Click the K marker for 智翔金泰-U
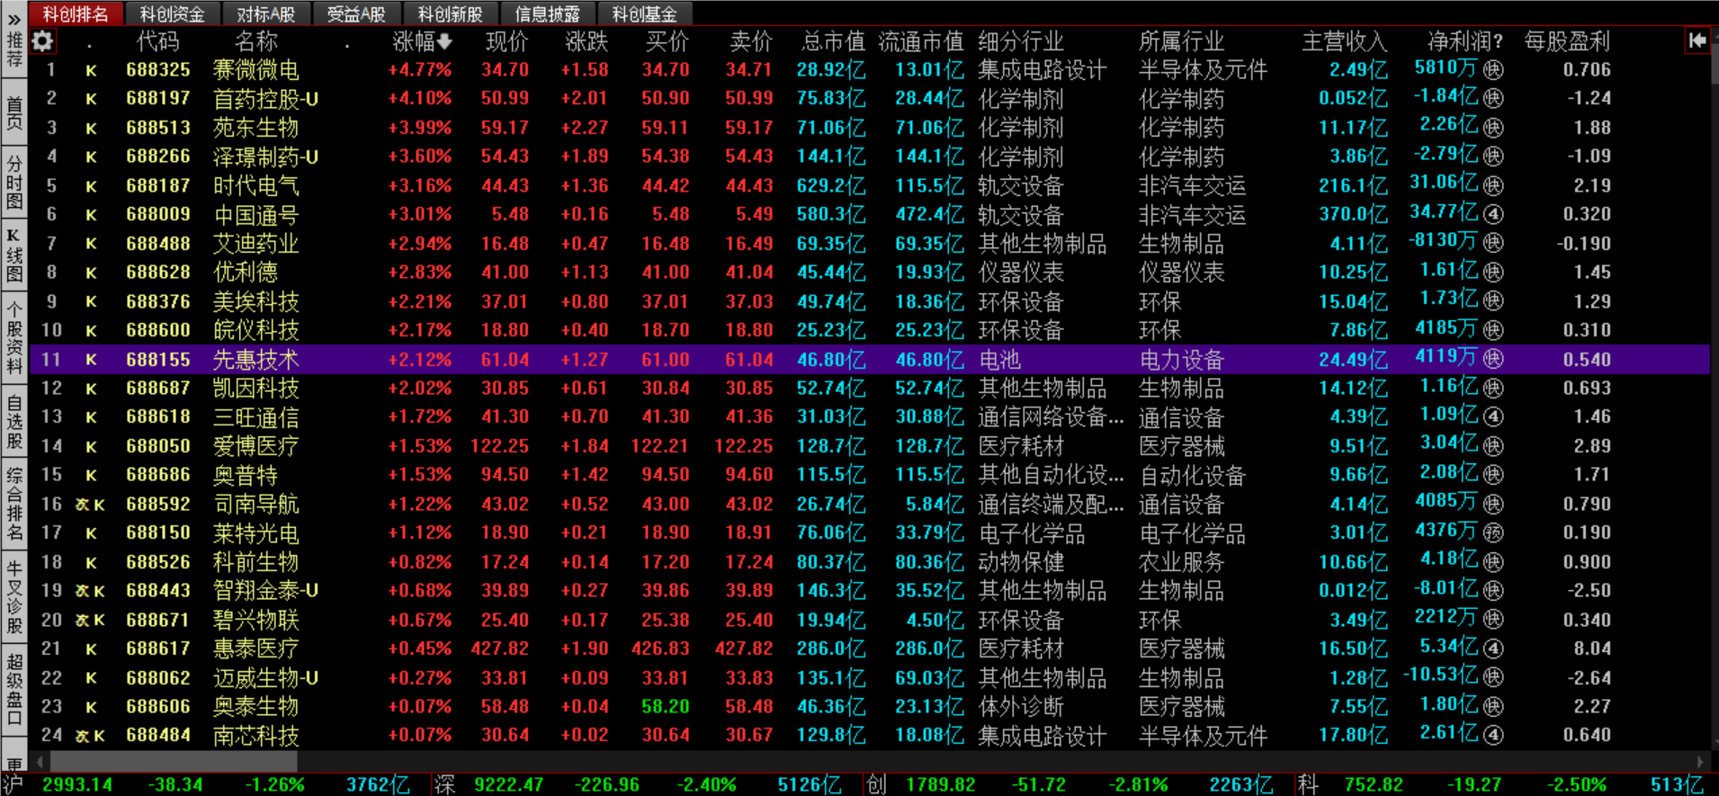The height and width of the screenshot is (796, 1719). (99, 591)
